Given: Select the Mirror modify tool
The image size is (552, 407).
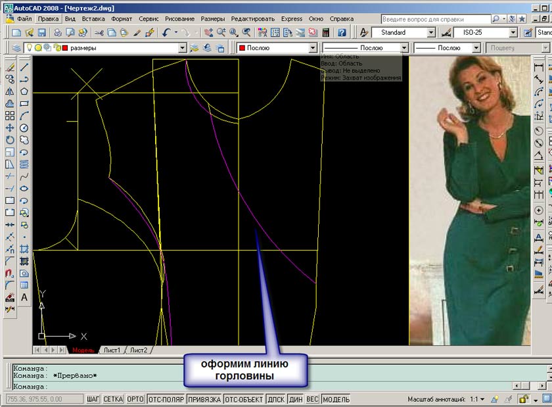Looking at the screenshot, I should [x=10, y=91].
